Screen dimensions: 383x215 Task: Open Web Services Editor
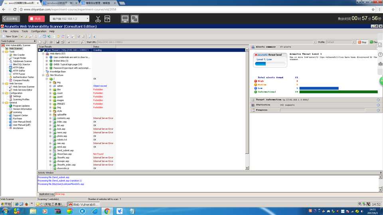[x=22, y=90]
